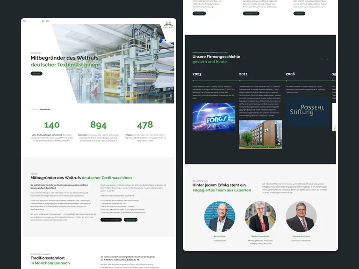This screenshot has height=269, width=359.
Task: Click the Monforts Worldwide button
Action: pyautogui.click(x=111, y=219)
